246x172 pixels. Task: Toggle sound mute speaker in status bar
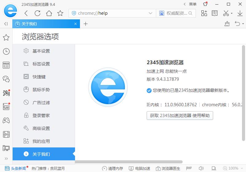201,168
